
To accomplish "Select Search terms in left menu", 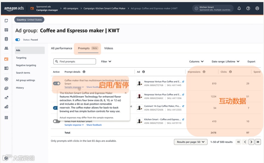I will click(x=23, y=73).
